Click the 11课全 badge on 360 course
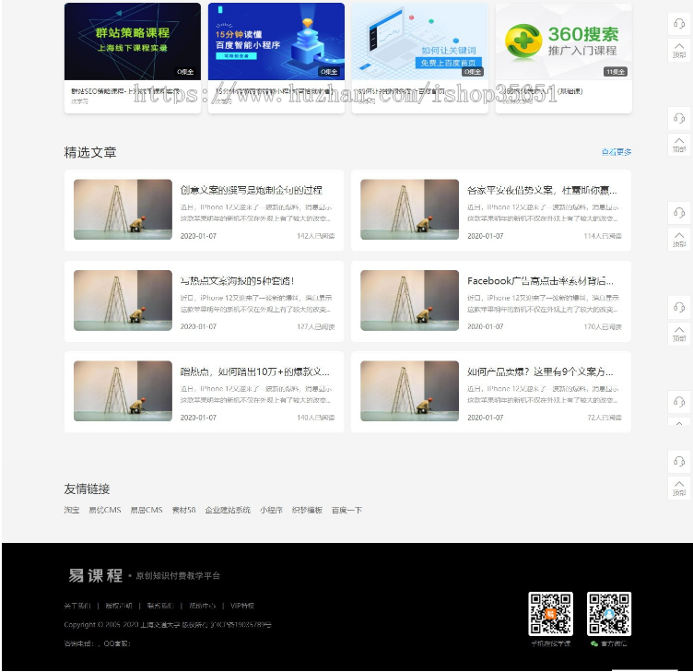 [x=616, y=72]
